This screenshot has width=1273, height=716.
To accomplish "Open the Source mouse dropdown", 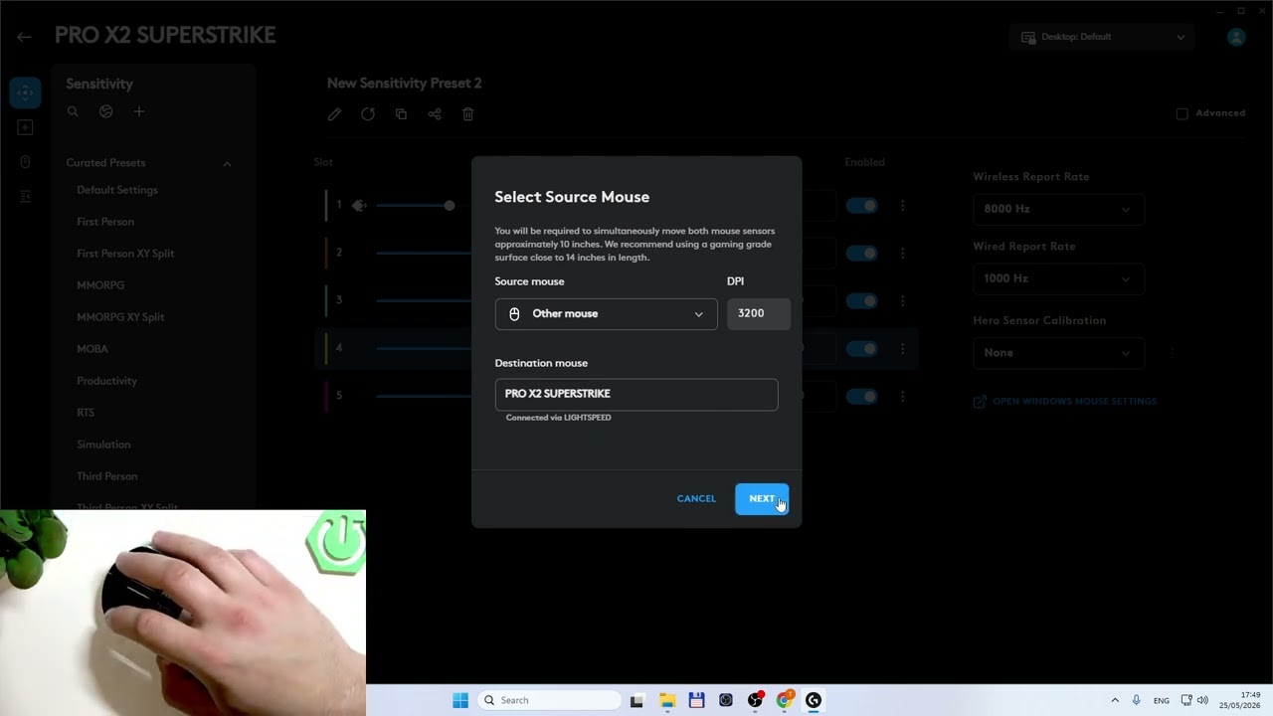I will pyautogui.click(x=606, y=314).
